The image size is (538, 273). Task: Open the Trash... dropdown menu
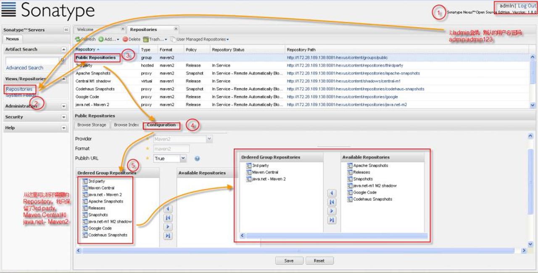click(x=155, y=39)
